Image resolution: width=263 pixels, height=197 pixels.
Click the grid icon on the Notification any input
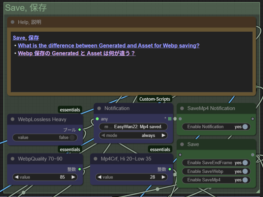[x=170, y=119]
